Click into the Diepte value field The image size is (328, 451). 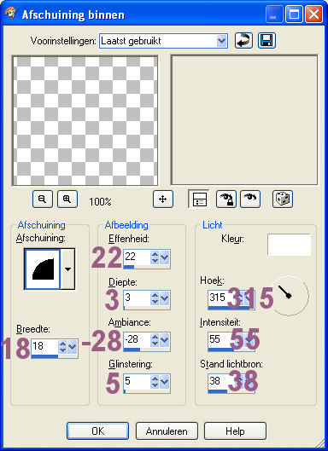[137, 298]
